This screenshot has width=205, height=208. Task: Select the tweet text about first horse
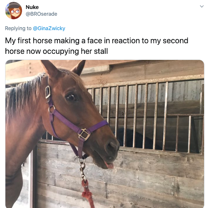click(97, 46)
